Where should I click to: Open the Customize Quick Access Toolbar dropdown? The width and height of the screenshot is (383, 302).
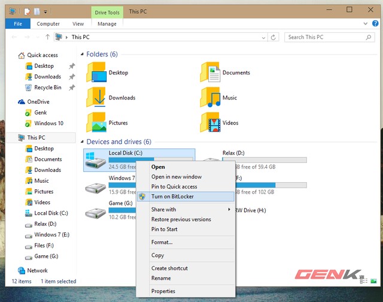[45, 12]
